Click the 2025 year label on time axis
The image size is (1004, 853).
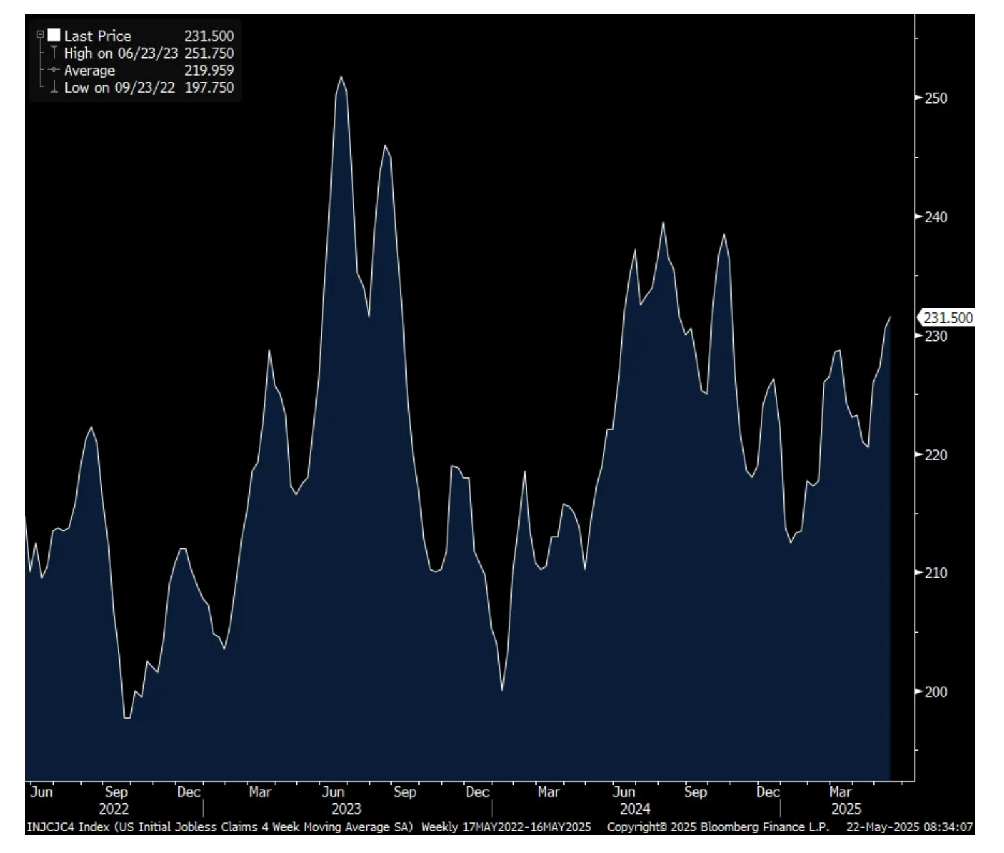[846, 809]
